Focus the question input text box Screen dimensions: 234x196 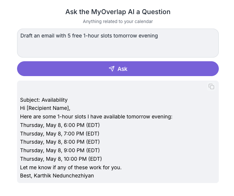[x=118, y=46]
